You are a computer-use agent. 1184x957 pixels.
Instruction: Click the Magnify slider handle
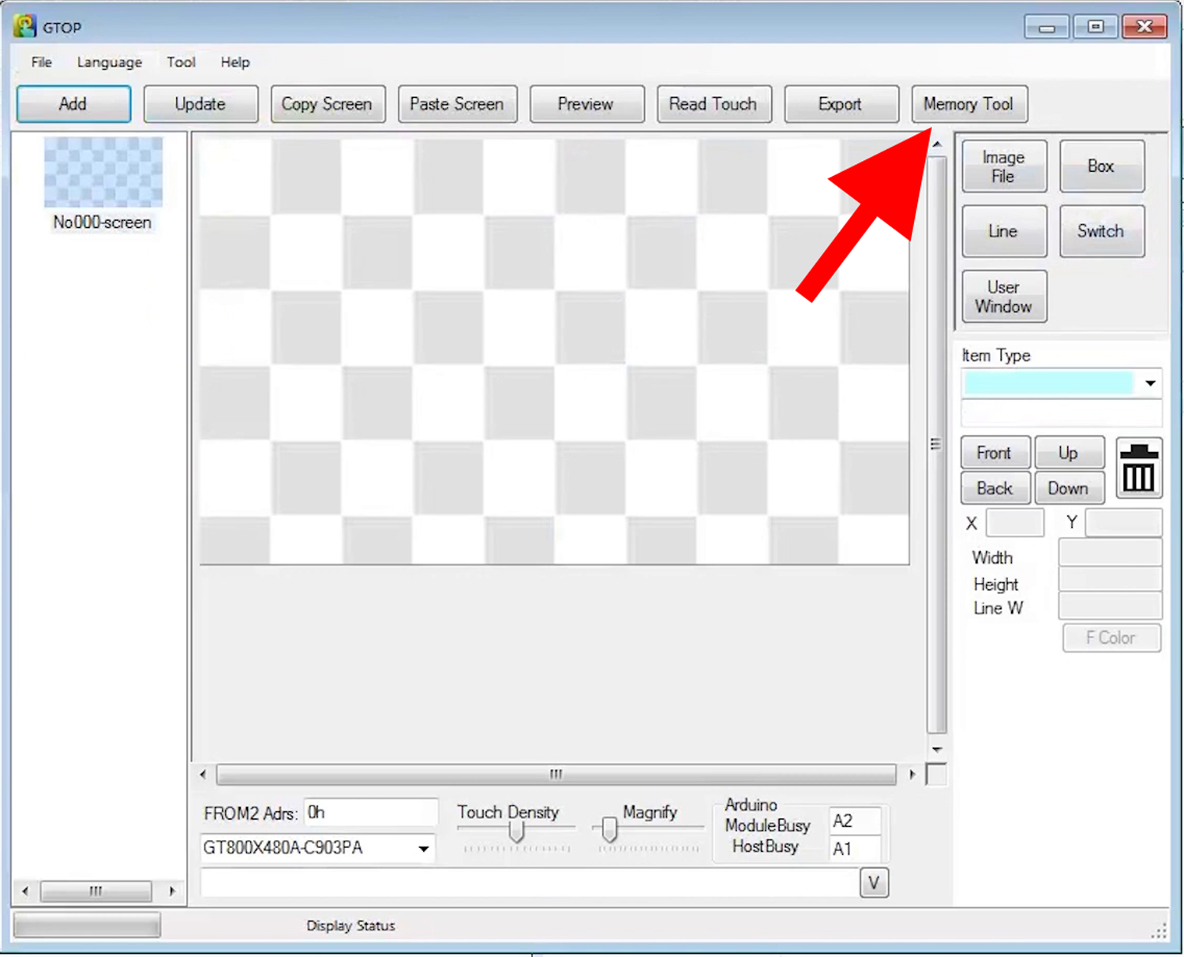pyautogui.click(x=609, y=829)
